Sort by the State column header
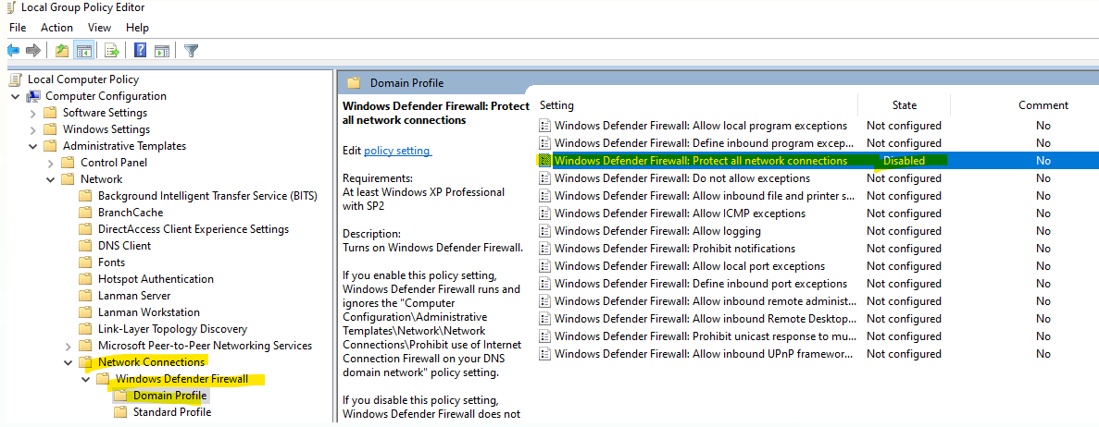1099x427 pixels. coord(905,105)
